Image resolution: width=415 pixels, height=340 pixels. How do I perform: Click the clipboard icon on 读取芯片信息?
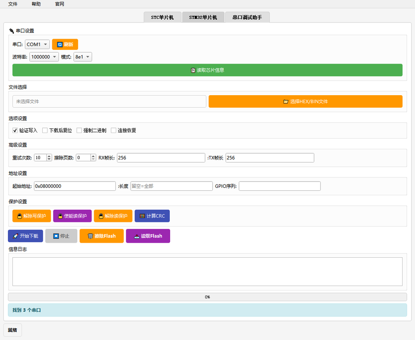pos(193,70)
